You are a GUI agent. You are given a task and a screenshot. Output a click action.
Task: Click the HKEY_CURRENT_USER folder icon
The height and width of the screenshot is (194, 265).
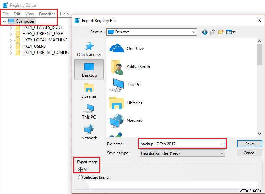point(18,34)
